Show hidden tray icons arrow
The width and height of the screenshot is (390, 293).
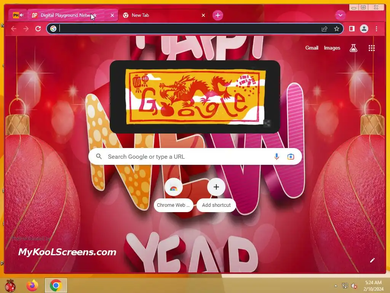[x=336, y=286]
